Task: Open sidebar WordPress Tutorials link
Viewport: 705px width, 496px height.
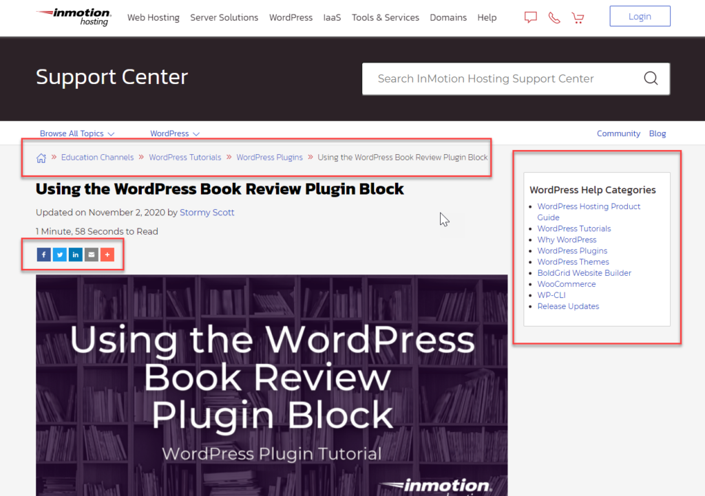Action: (x=574, y=228)
